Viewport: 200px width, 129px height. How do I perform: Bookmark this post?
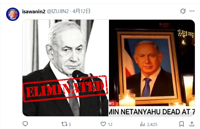pyautogui.click(x=181, y=124)
